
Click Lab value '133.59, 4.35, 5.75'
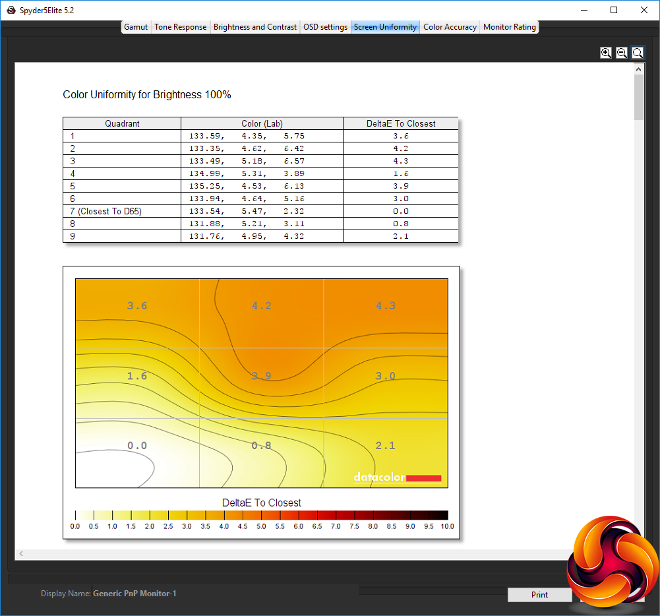coord(247,136)
